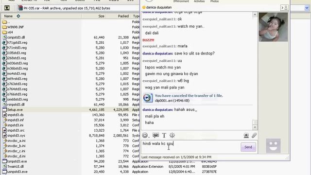Screen dimensions: 311x175
Task: Focus the chat message input field
Action: click(190, 147)
